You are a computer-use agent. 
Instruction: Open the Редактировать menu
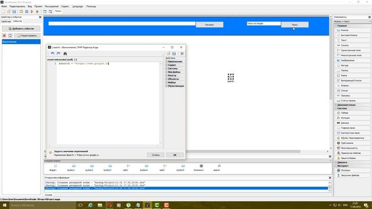pyautogui.click(x=17, y=6)
